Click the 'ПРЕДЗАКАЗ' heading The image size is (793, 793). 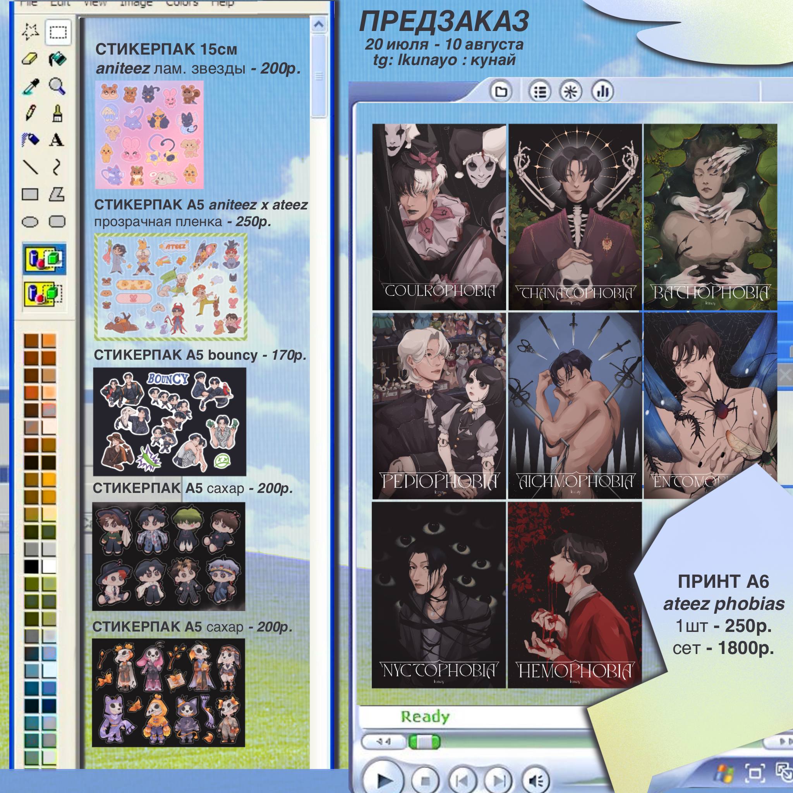(x=444, y=22)
